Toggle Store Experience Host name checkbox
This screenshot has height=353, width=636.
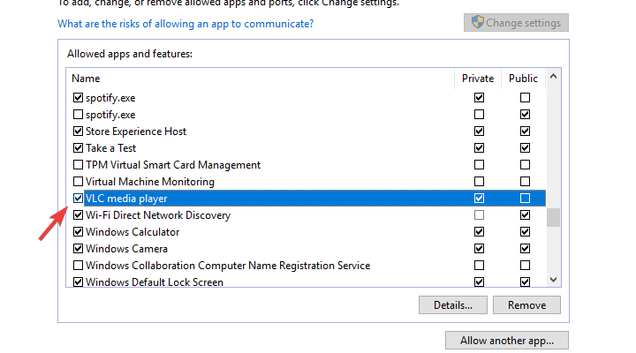point(78,131)
